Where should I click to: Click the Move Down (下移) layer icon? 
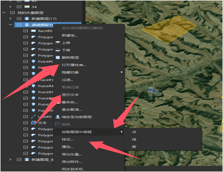(58, 50)
